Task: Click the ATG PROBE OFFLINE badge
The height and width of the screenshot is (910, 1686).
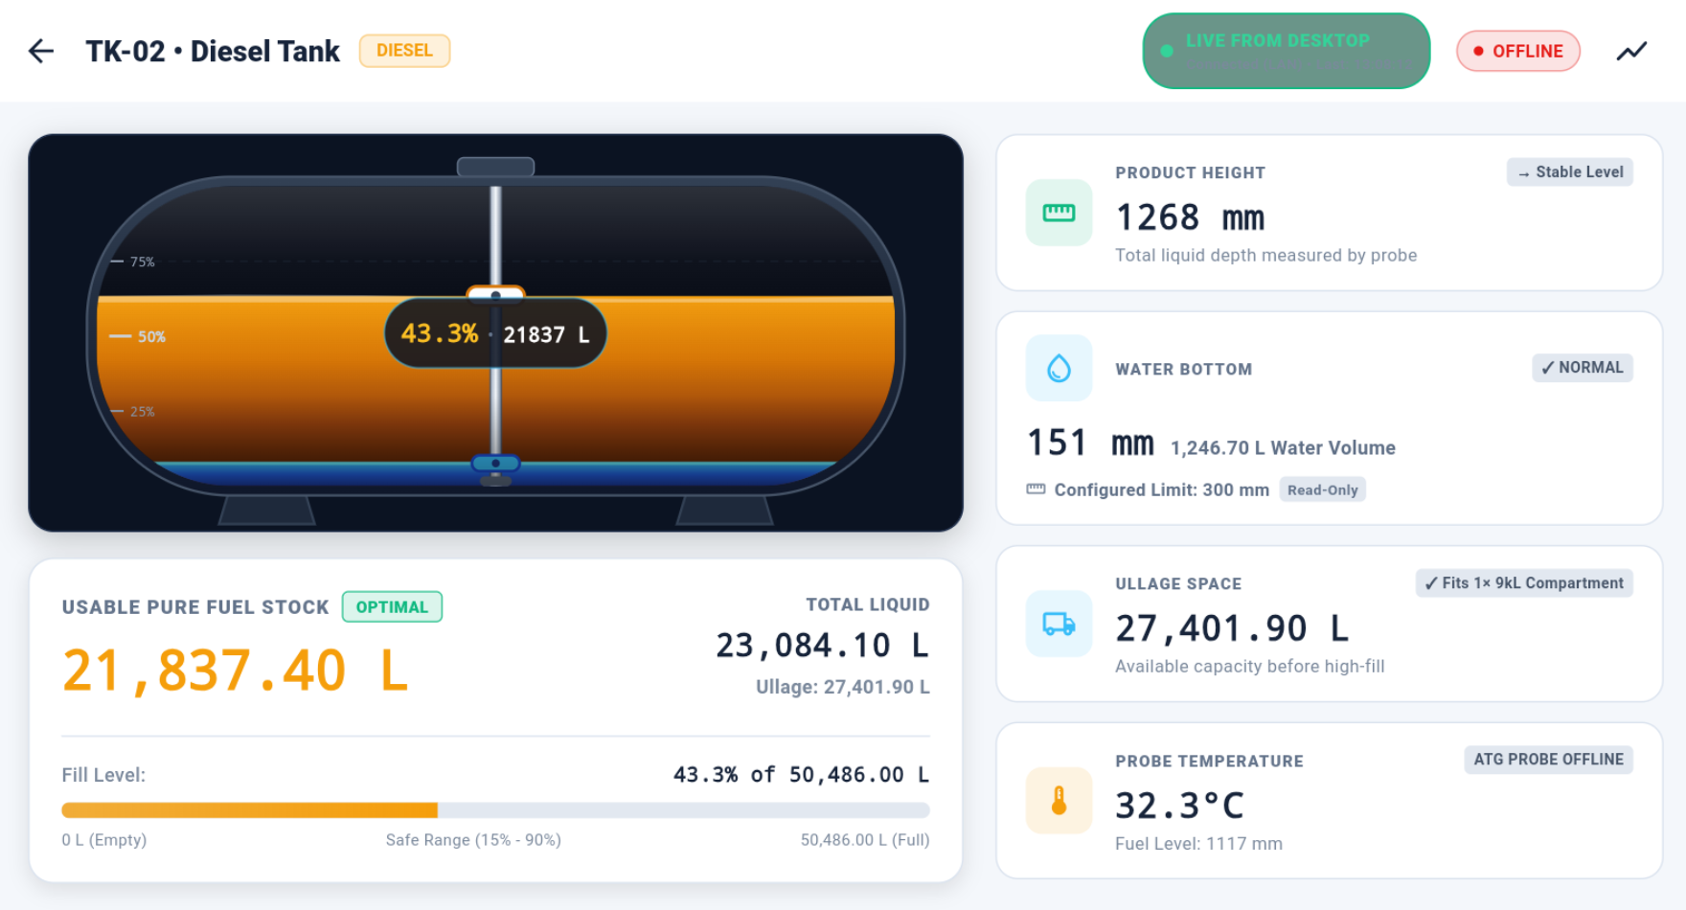Action: pyautogui.click(x=1548, y=760)
